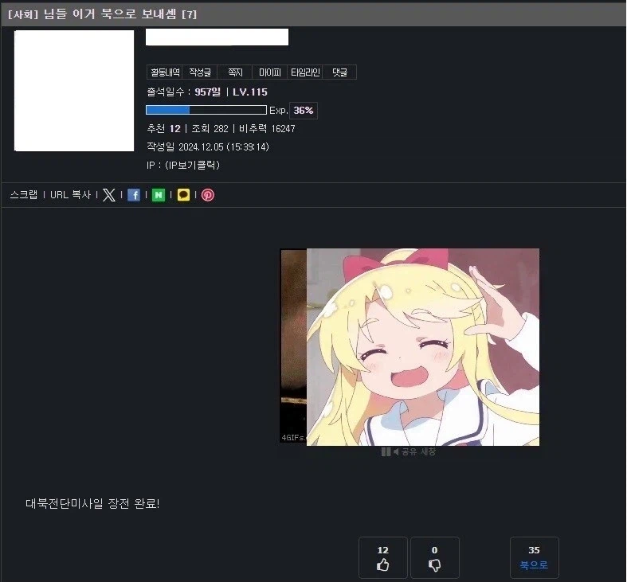
Task: Open the 쪽지 message tab
Action: click(235, 72)
